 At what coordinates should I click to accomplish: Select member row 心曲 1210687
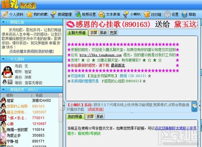coord(30,124)
